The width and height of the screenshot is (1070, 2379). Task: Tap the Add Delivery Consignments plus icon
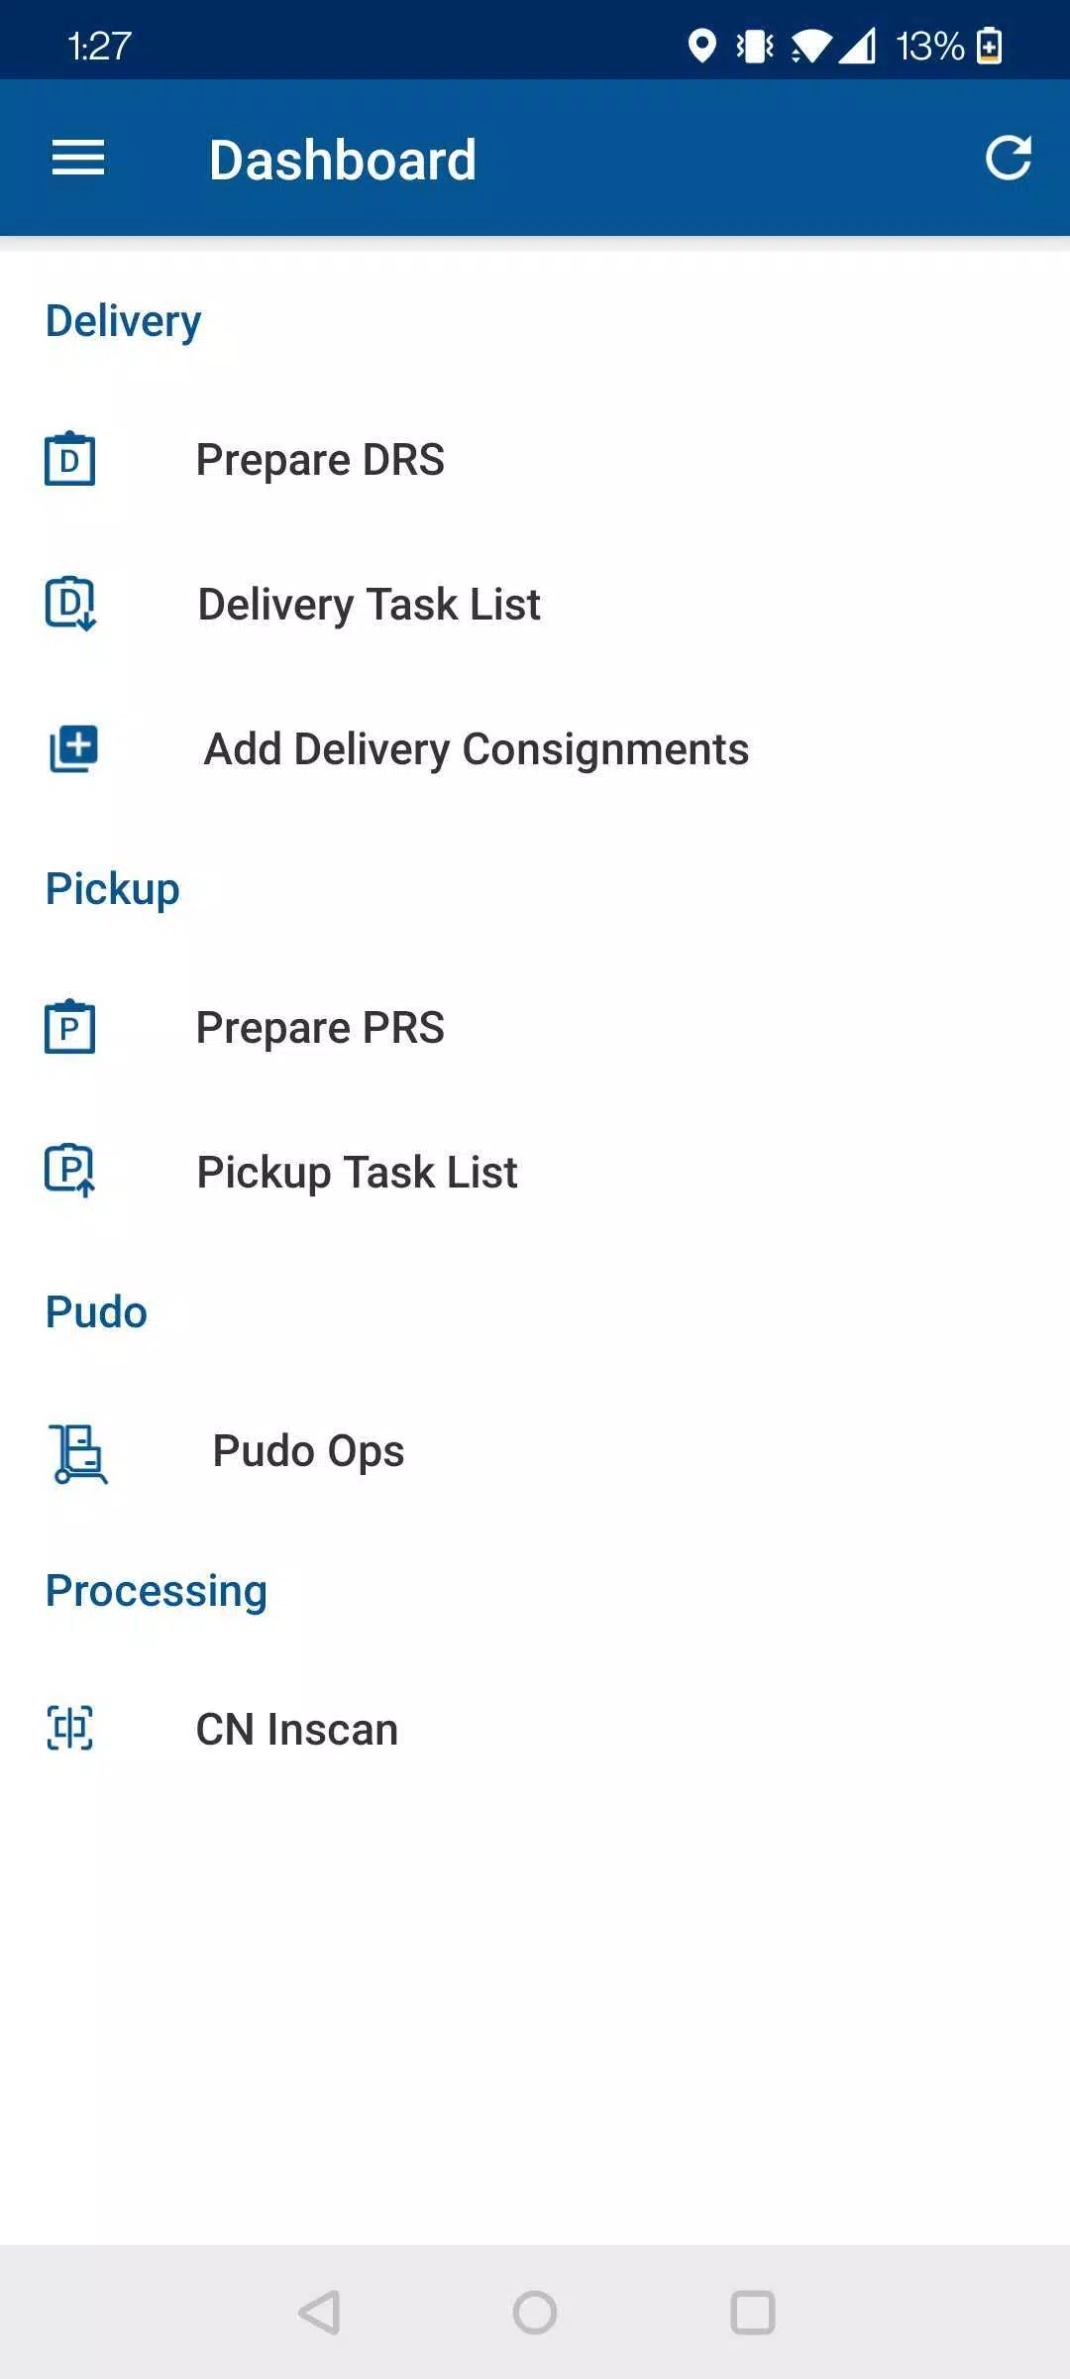click(x=73, y=748)
